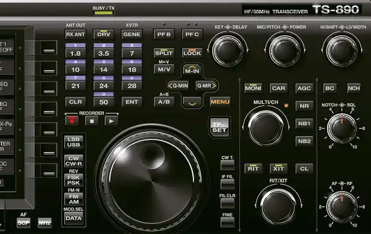The width and height of the screenshot is (371, 234).
Task: Select FM/AM mode
Action: [x=74, y=199]
